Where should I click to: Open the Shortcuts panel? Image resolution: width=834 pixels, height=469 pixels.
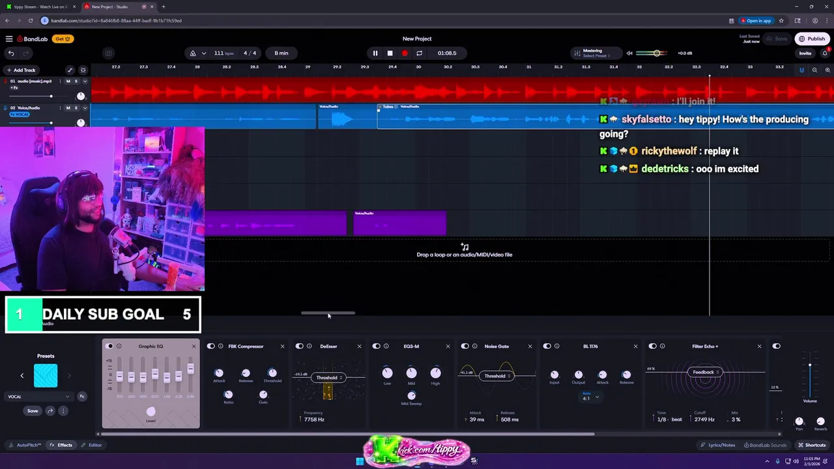812,446
